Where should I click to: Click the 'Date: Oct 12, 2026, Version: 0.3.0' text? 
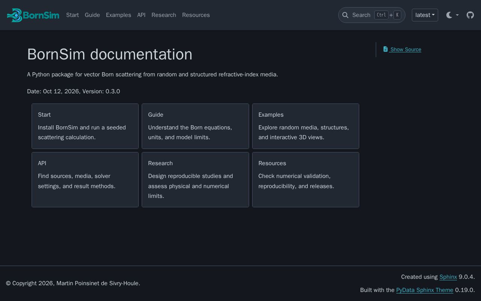[74, 91]
